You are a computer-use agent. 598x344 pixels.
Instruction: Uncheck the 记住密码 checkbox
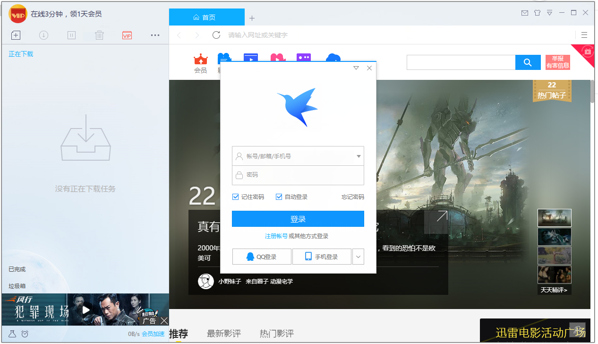[x=235, y=197]
